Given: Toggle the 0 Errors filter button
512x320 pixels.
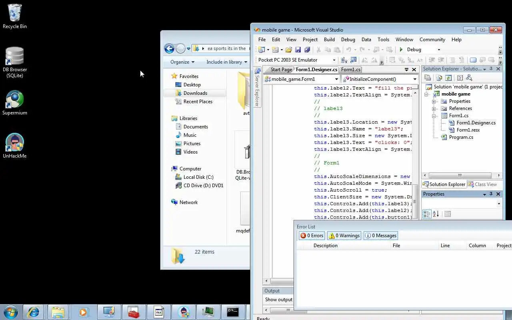Looking at the screenshot, I should tap(312, 236).
